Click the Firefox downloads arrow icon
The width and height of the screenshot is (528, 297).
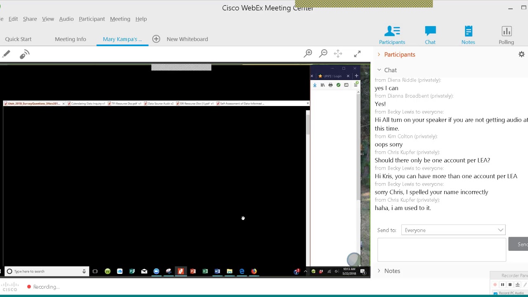tap(315, 85)
